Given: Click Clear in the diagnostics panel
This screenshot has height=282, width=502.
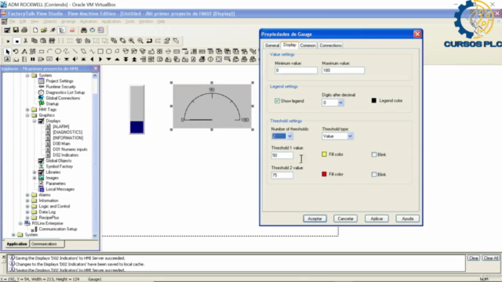Looking at the screenshot, I should [473, 258].
